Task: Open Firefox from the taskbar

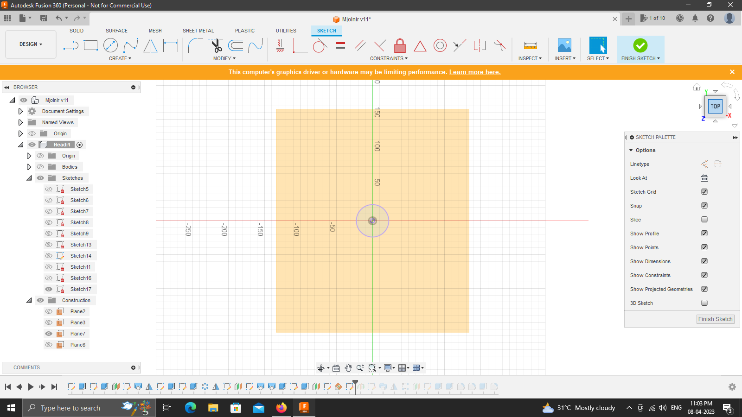Action: tap(281, 408)
